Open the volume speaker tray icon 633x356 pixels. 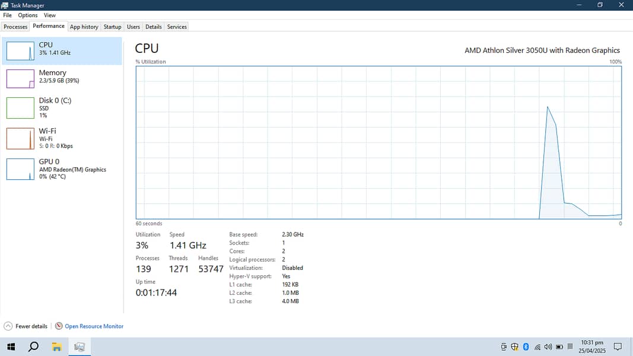tap(548, 347)
